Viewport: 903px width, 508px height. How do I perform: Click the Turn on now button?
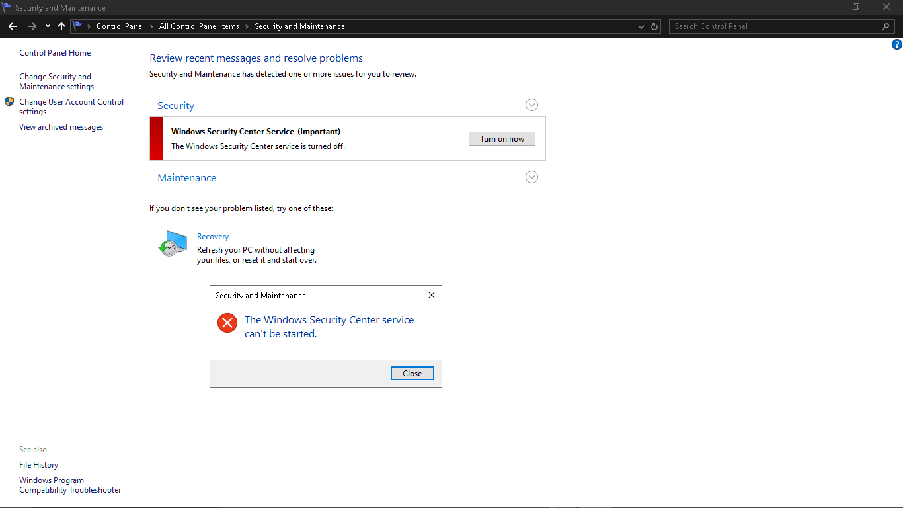point(502,139)
